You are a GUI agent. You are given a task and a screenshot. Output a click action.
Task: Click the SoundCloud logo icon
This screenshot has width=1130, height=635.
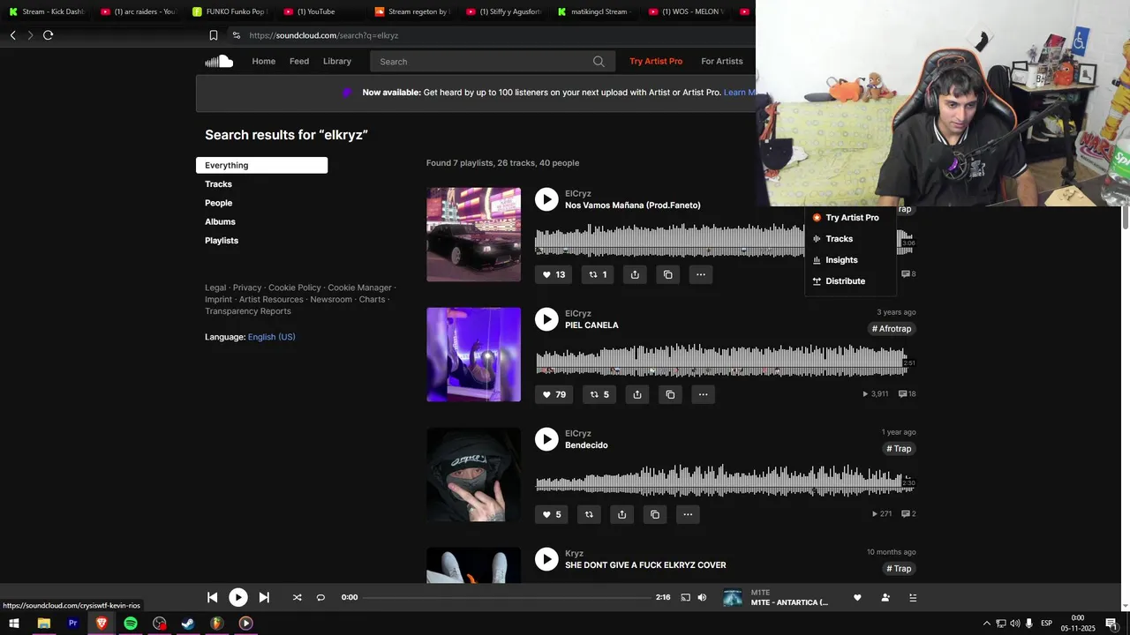tap(219, 61)
